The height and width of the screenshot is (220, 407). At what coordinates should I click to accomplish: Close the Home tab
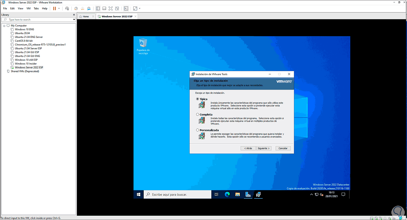click(93, 17)
